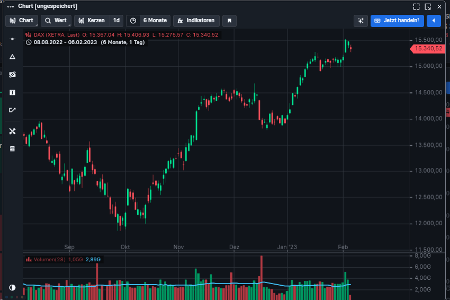Select the pencil edit drawing tool
Screen dimensions: 450x300
tap(12, 110)
